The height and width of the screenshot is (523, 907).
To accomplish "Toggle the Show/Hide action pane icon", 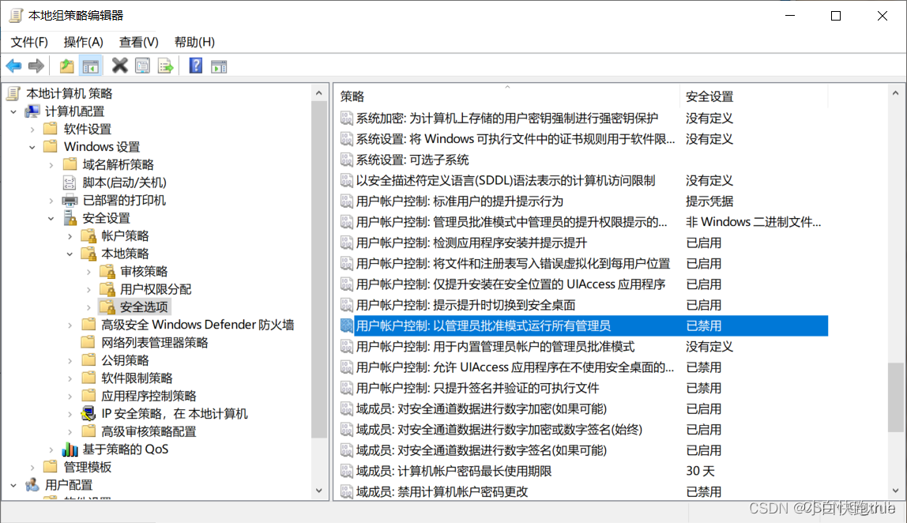I will (x=219, y=66).
